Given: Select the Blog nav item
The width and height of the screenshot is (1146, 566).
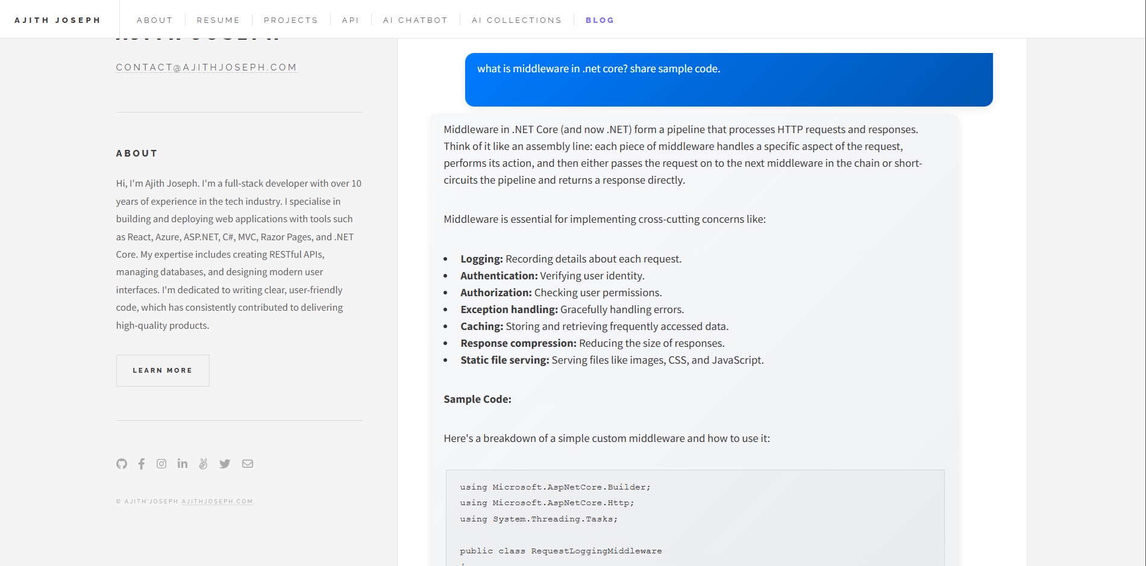Looking at the screenshot, I should coord(600,20).
